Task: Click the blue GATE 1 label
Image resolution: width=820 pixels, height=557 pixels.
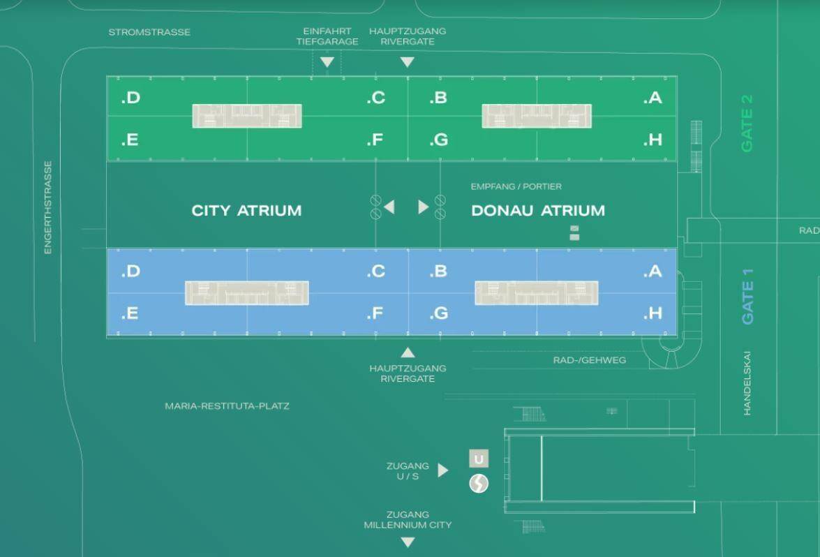Action: [x=748, y=297]
